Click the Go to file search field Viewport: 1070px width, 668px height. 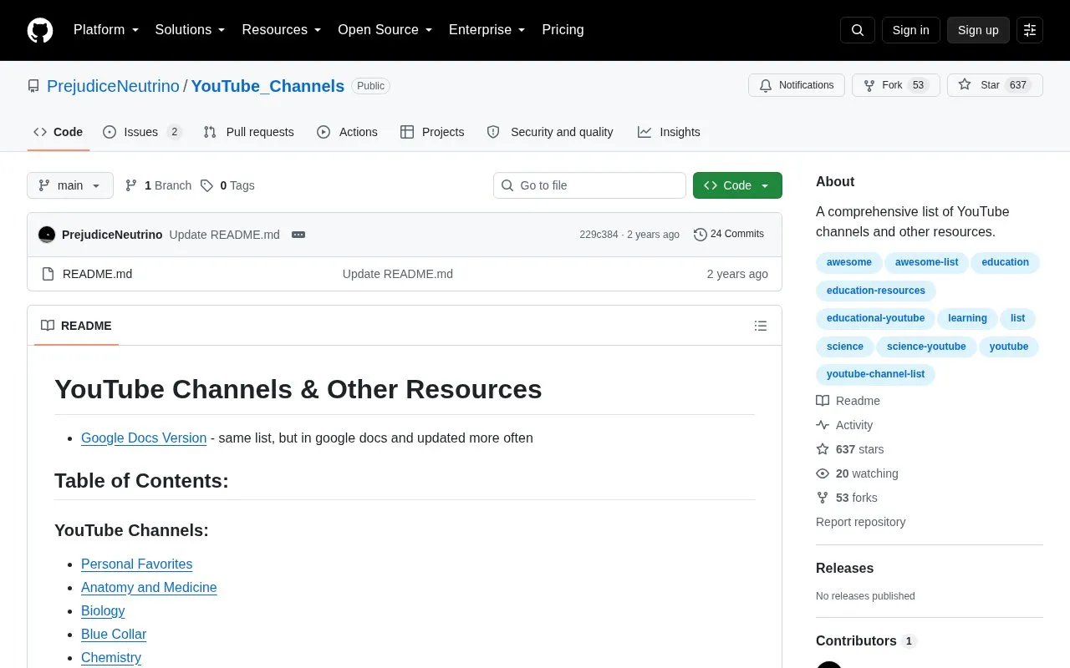[x=589, y=185]
